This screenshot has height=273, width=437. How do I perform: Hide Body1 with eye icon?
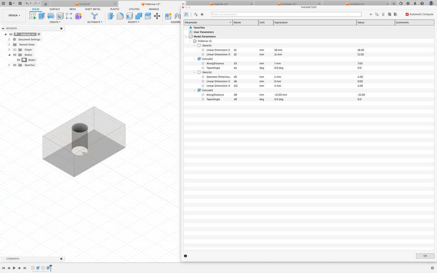(x=18, y=60)
